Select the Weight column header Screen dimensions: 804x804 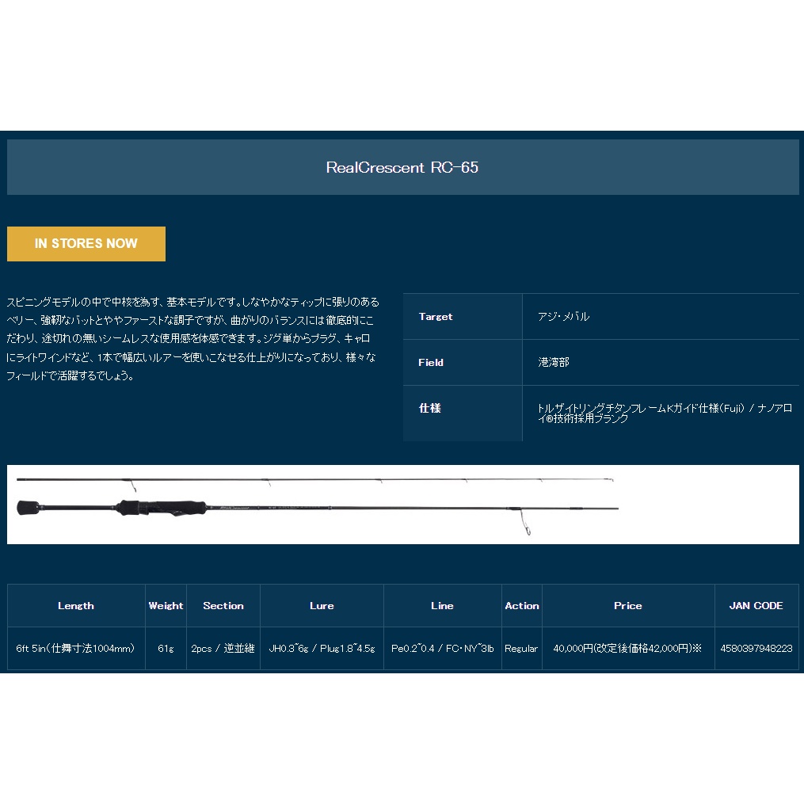click(166, 605)
